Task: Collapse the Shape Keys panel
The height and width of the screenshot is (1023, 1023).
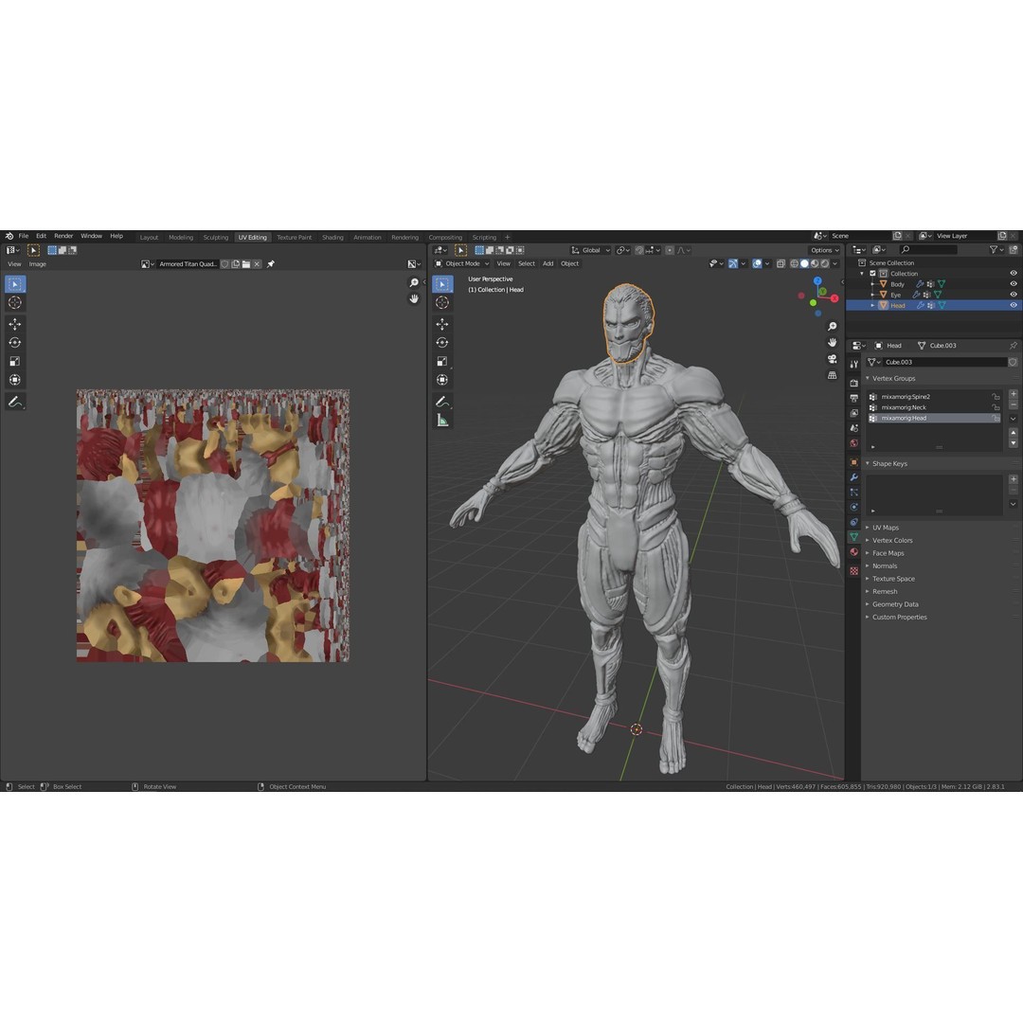Action: point(868,464)
